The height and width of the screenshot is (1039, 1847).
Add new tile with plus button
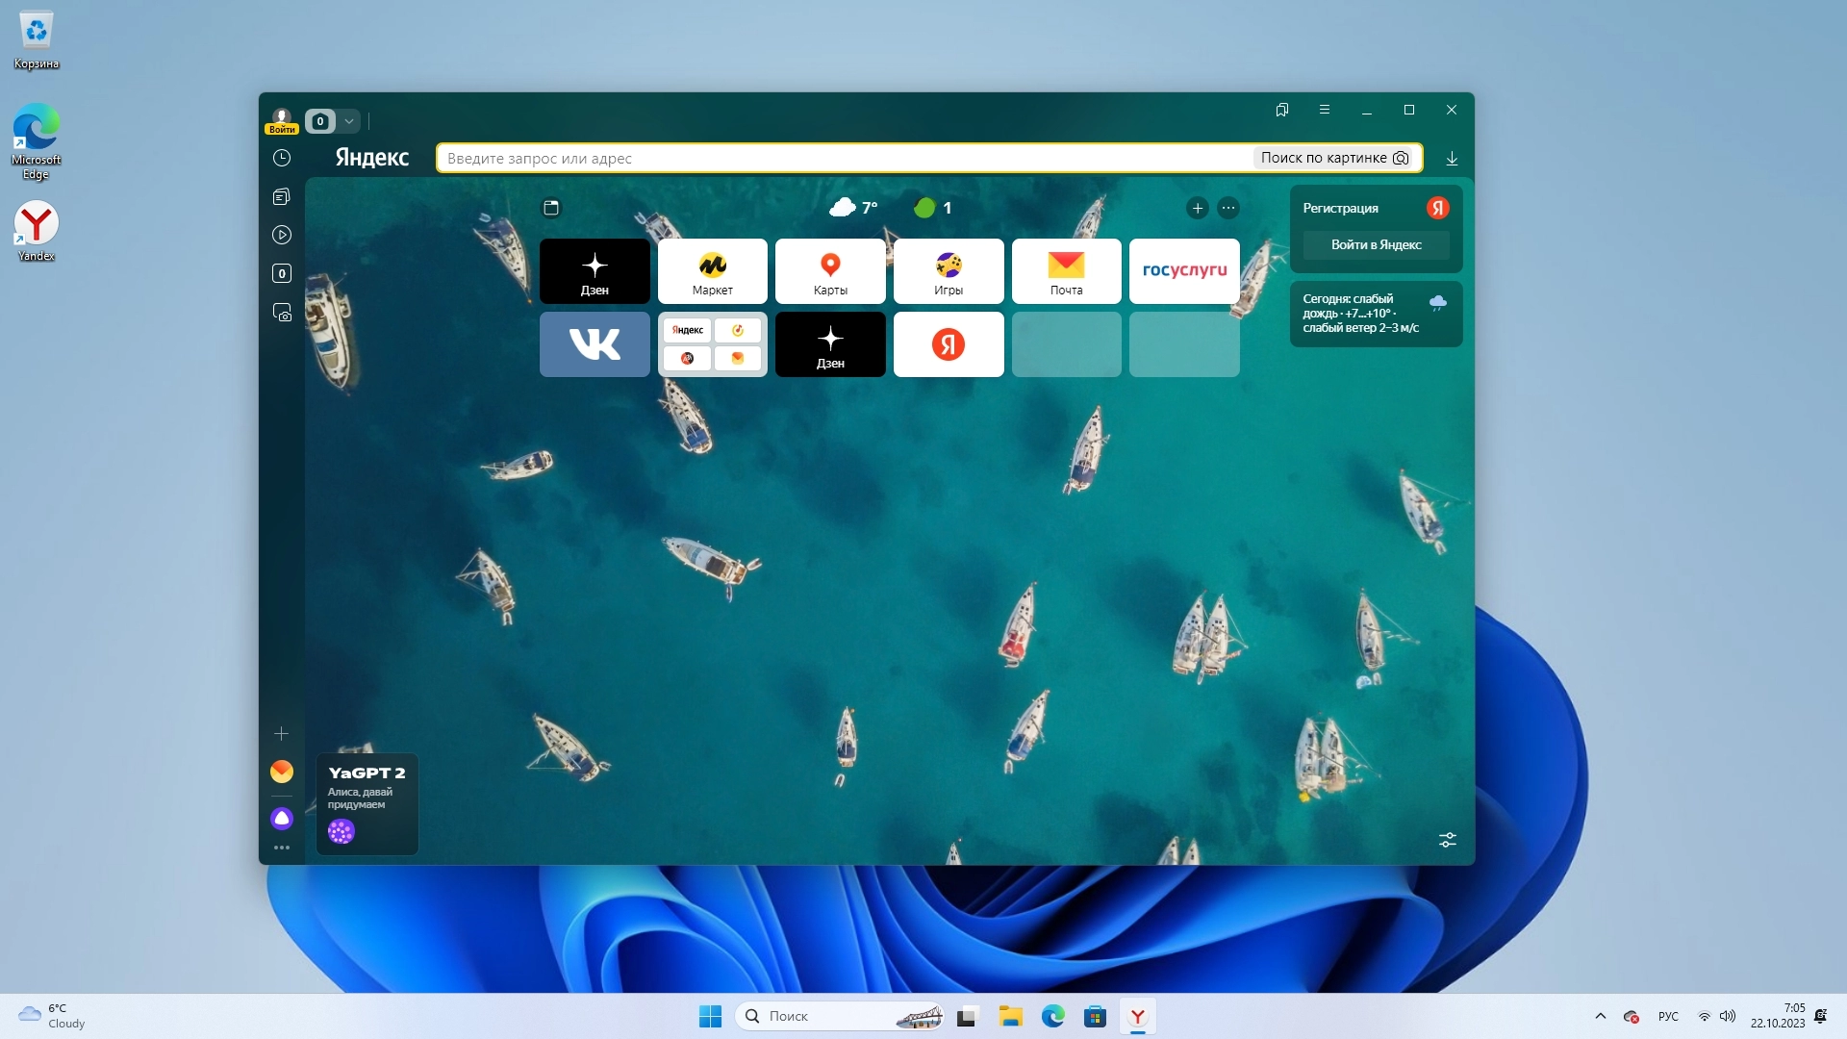1198,208
